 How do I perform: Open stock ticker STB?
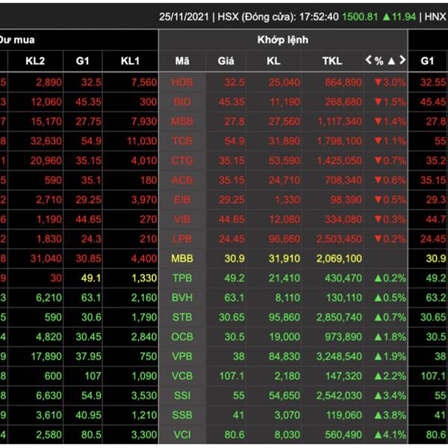click(182, 317)
